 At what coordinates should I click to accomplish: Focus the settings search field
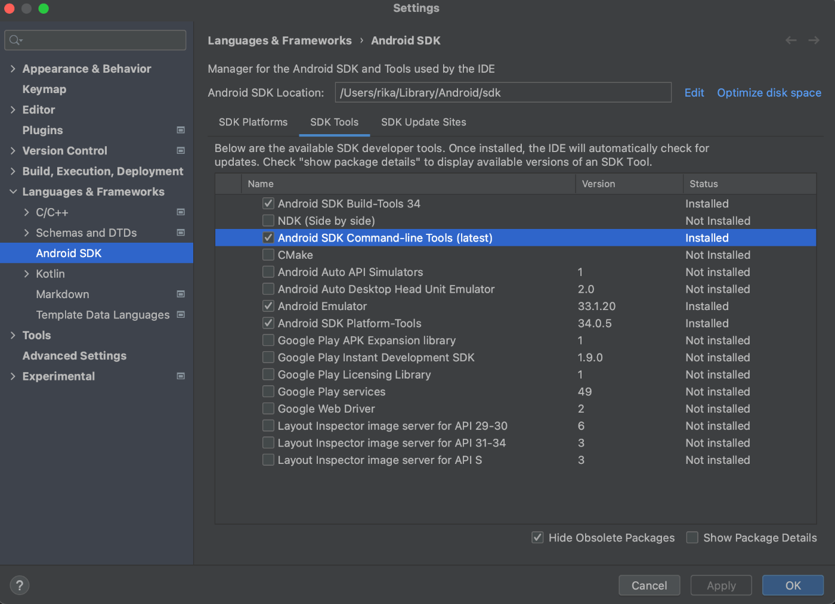(95, 40)
